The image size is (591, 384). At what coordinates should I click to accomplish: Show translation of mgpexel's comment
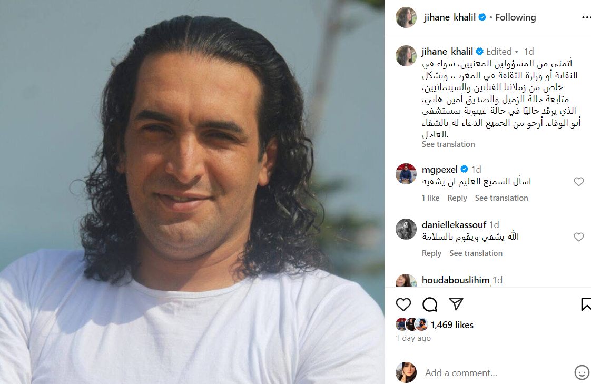click(501, 198)
